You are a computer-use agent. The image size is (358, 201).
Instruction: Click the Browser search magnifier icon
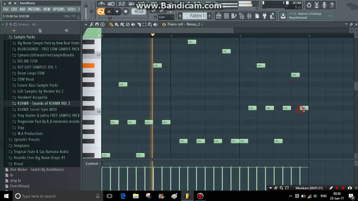click(x=15, y=25)
